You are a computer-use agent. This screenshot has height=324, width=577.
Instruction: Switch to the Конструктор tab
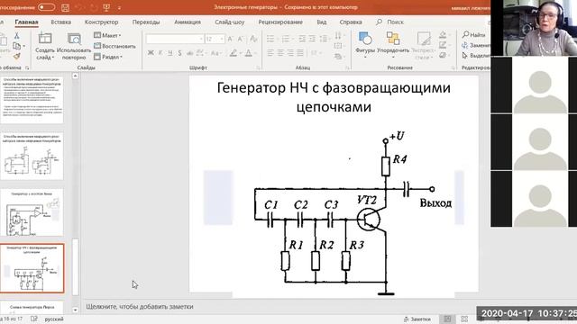(101, 22)
